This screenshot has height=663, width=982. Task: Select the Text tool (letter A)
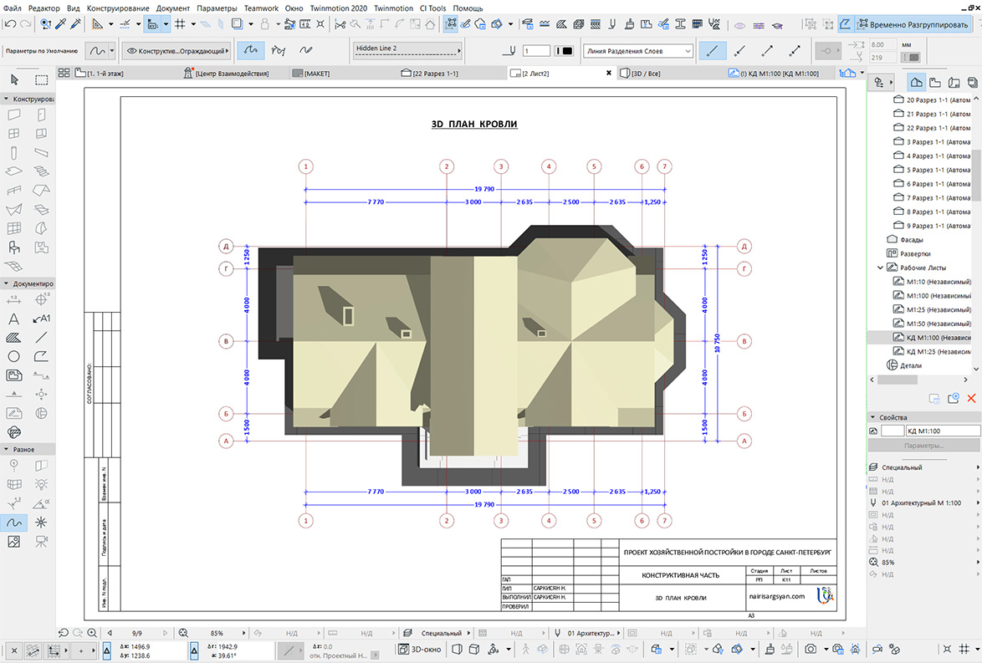pyautogui.click(x=13, y=319)
